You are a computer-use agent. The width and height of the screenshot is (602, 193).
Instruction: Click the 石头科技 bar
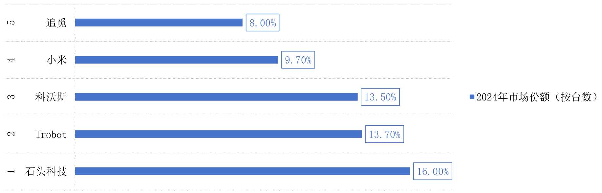(x=242, y=171)
